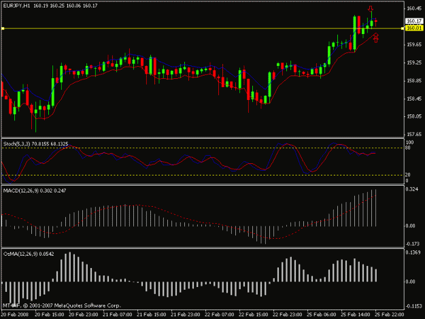Viewport: 425px width, 319px height.
Task: Click the 20 Feb 15:00 time label
Action: [x=50, y=314]
